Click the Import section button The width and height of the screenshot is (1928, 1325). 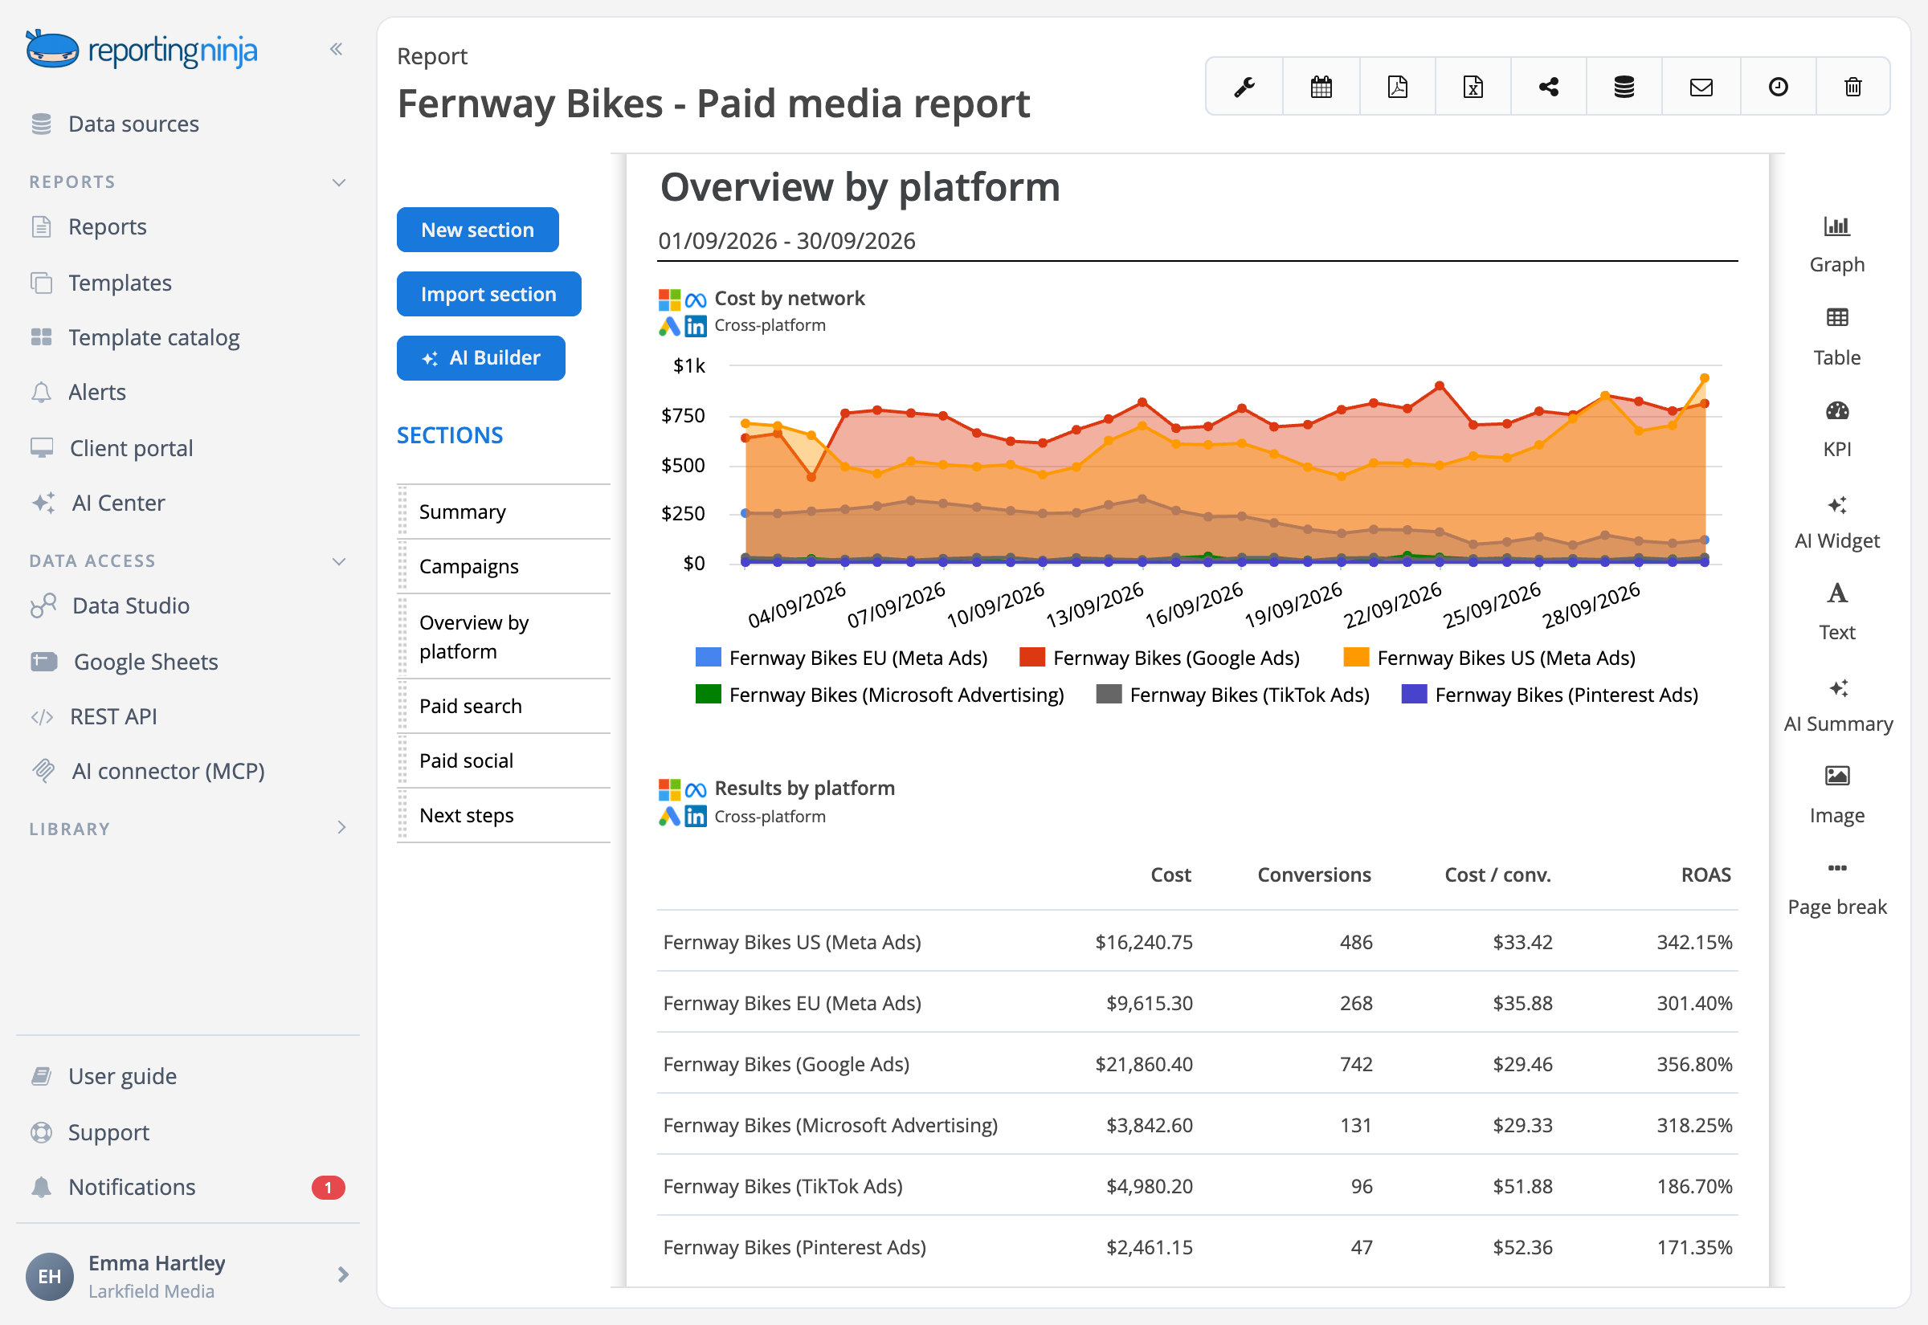(488, 294)
